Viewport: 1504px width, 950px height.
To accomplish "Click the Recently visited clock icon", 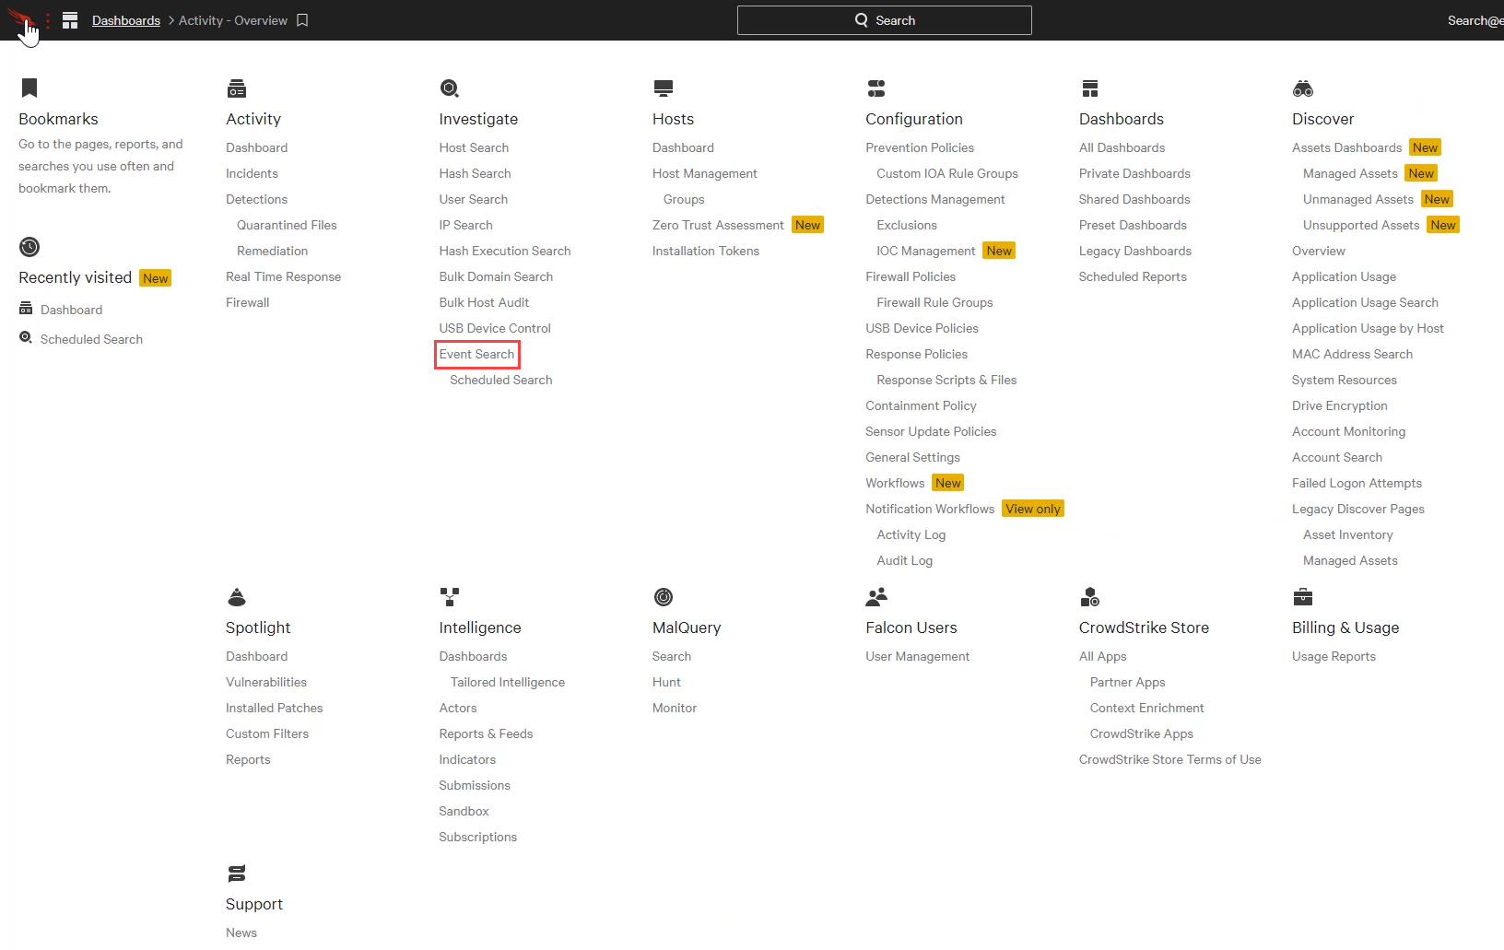I will [x=29, y=247].
